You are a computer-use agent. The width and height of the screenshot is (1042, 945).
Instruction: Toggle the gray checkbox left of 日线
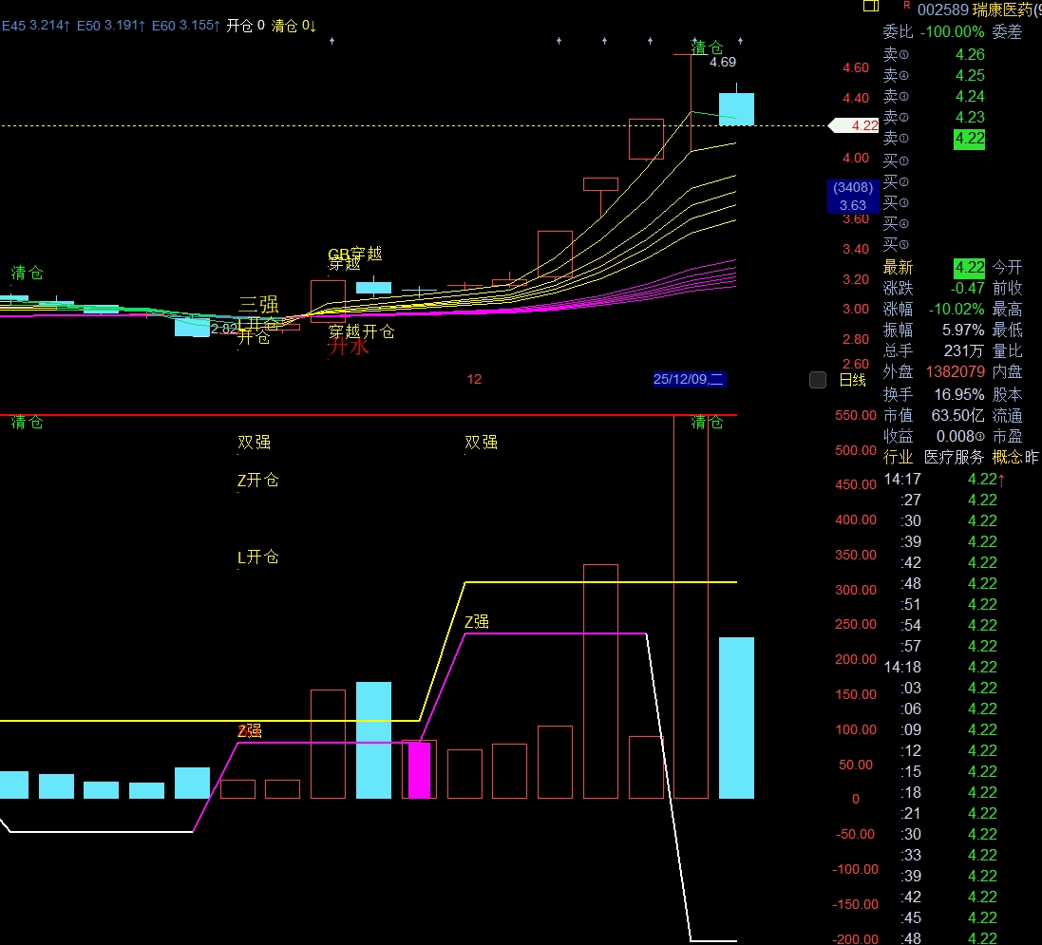pyautogui.click(x=818, y=380)
